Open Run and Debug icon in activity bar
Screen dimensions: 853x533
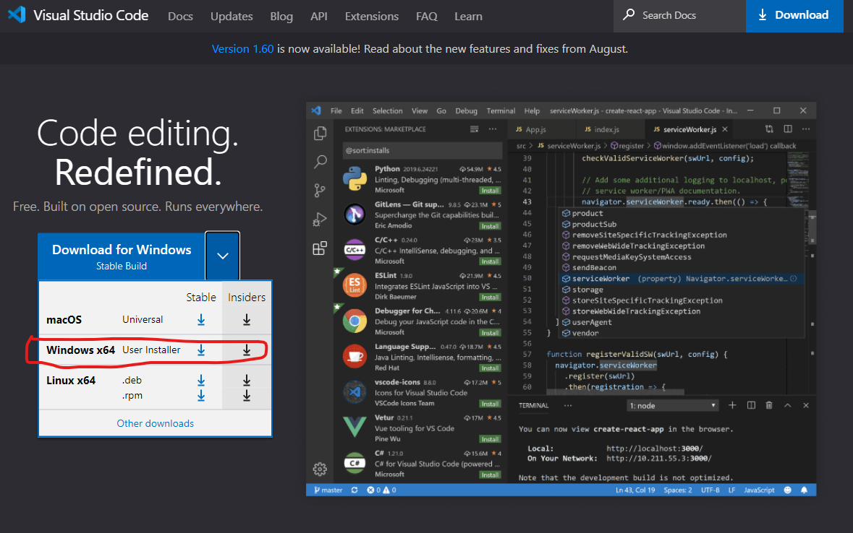click(320, 219)
